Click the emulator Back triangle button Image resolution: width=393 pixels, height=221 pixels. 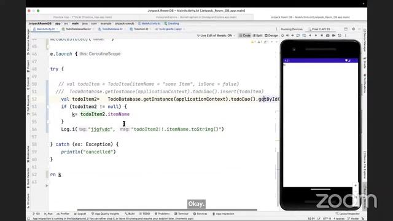tap(310, 36)
